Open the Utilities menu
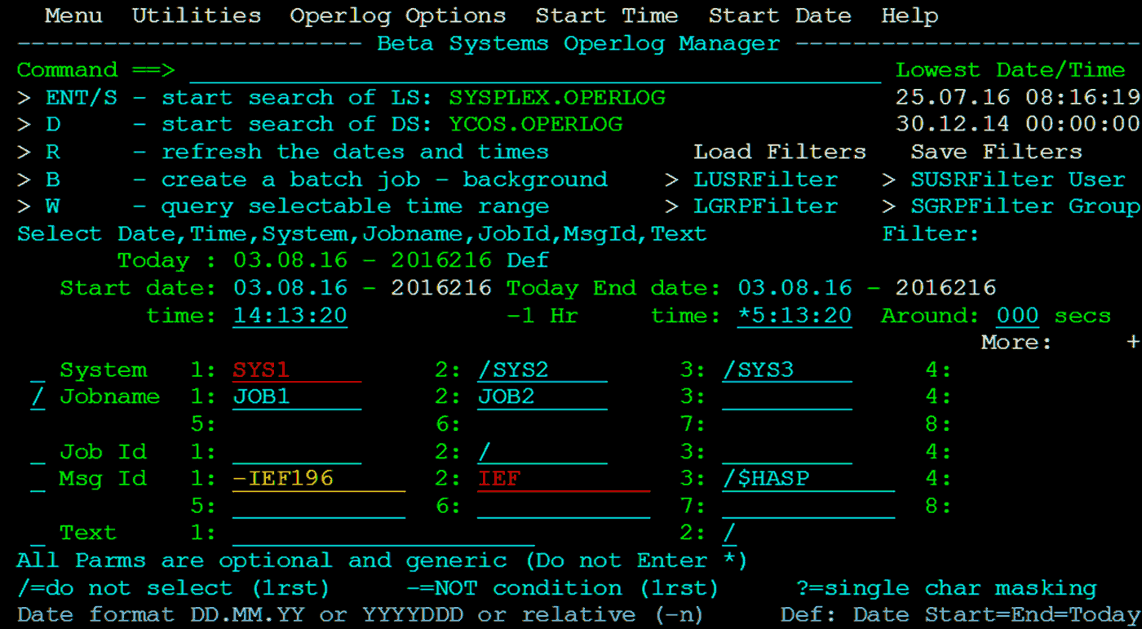 (197, 16)
